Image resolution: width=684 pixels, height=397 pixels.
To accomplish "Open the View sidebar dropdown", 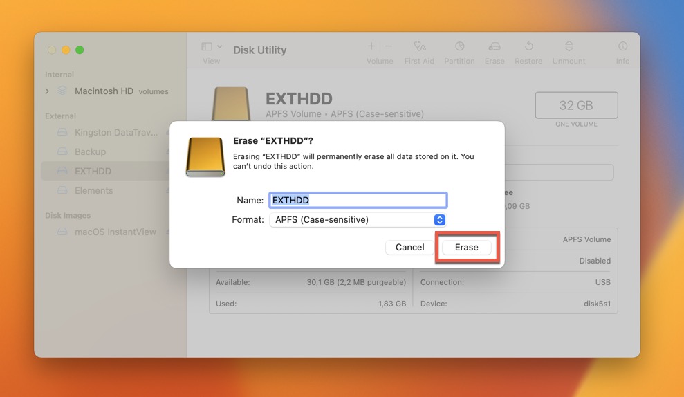I will tap(212, 47).
